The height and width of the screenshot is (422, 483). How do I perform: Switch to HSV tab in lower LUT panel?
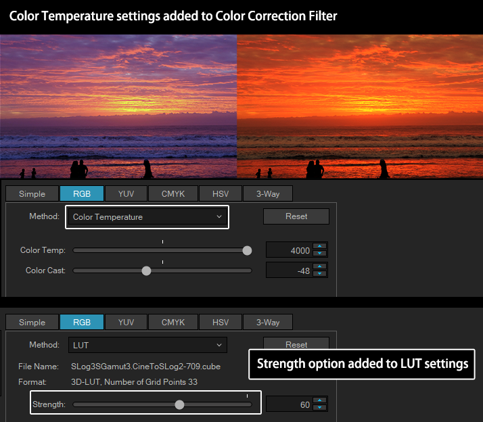(x=221, y=322)
